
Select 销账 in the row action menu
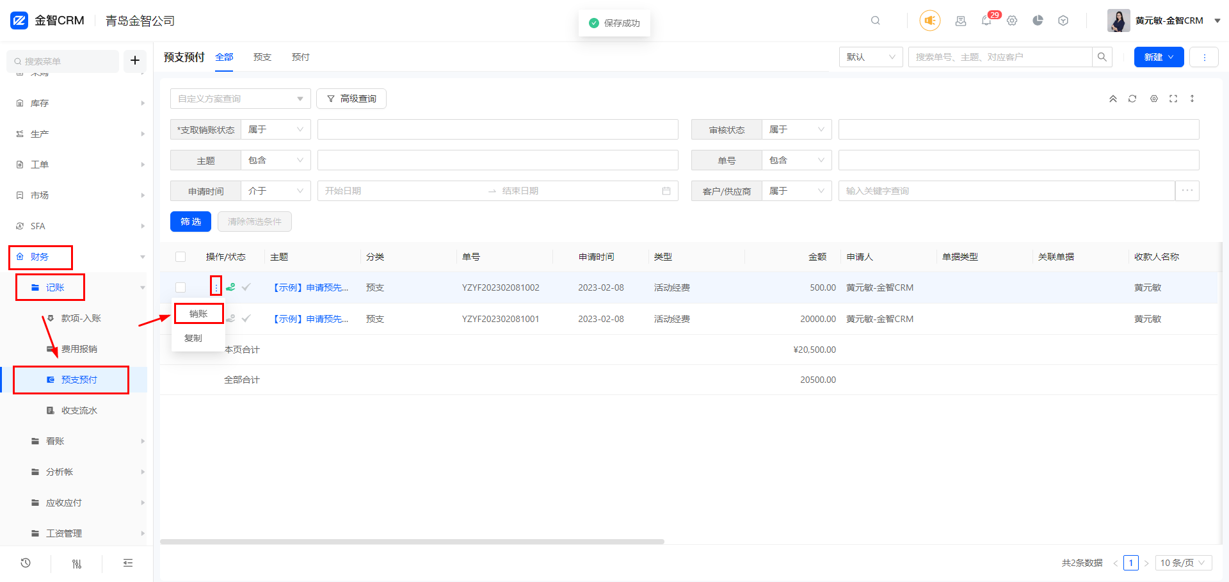(198, 314)
